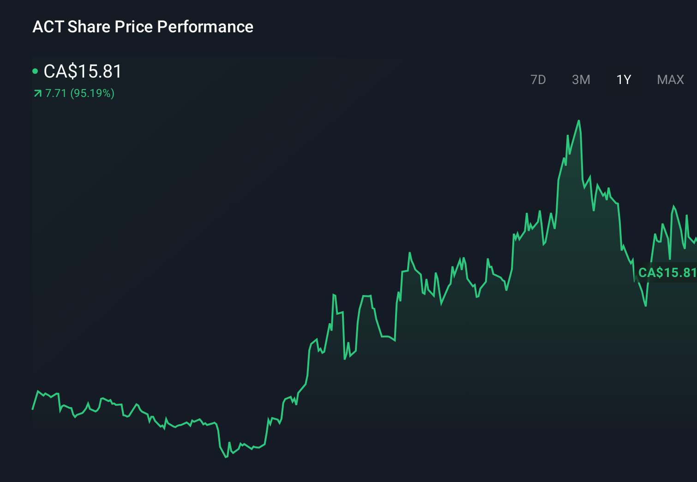Switch to the 3M chart view
The height and width of the screenshot is (482, 697).
[x=581, y=79]
